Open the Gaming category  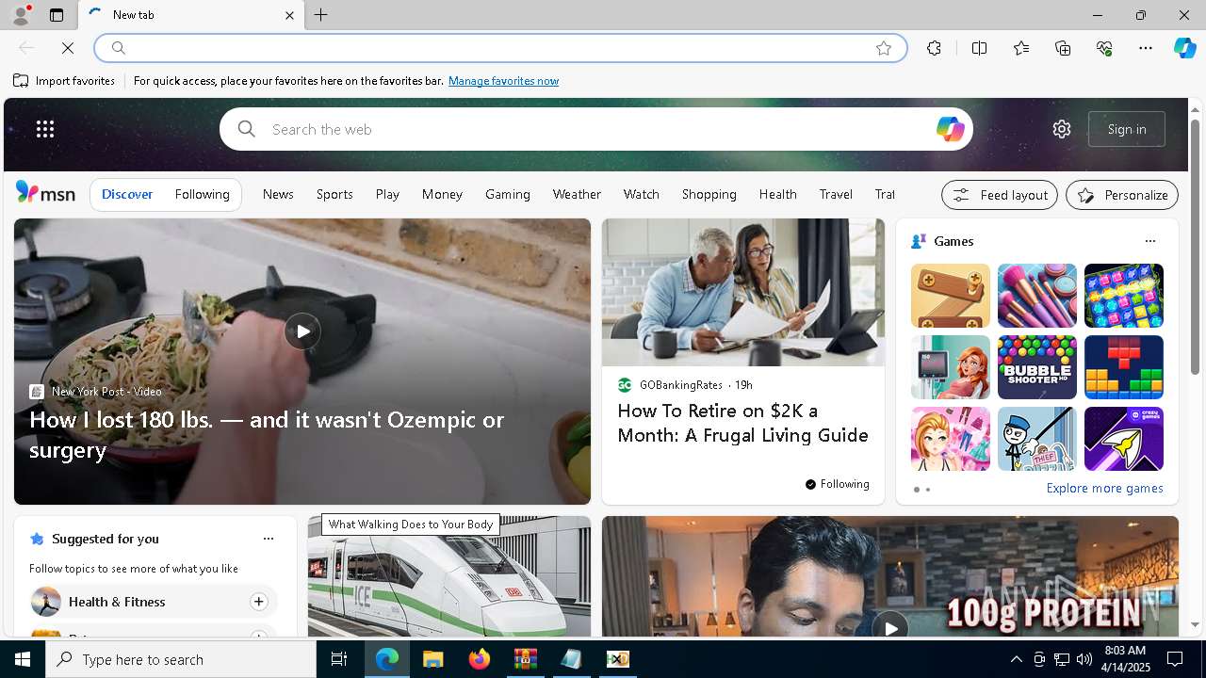508,194
